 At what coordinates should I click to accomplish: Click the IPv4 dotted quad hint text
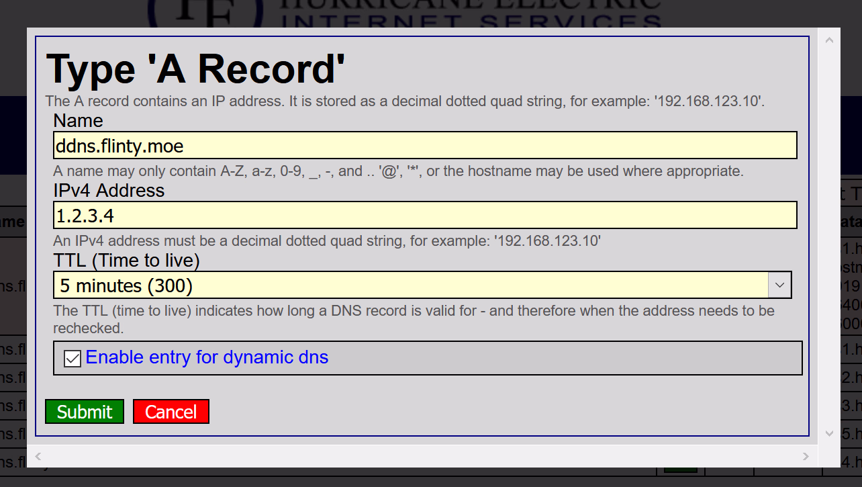tap(327, 240)
